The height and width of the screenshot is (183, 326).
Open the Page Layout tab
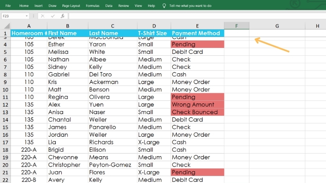pyautogui.click(x=71, y=6)
